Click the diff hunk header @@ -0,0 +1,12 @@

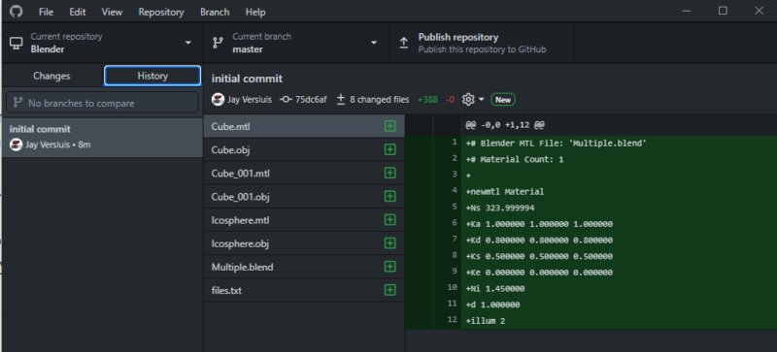pos(505,125)
